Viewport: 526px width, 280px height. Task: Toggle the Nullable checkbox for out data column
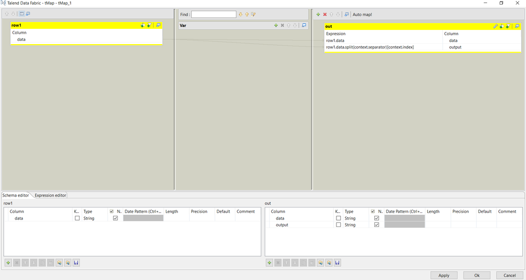coord(376,218)
